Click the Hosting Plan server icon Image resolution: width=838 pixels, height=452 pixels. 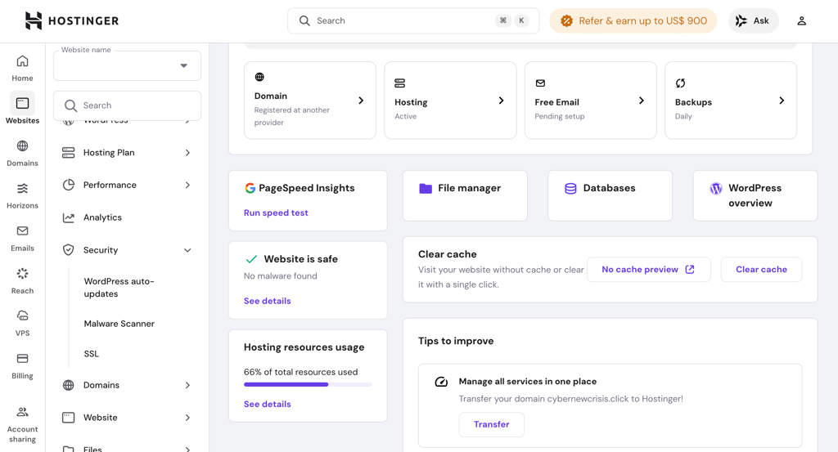(x=69, y=153)
